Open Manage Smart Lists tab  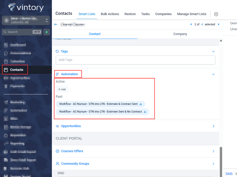[192, 14]
